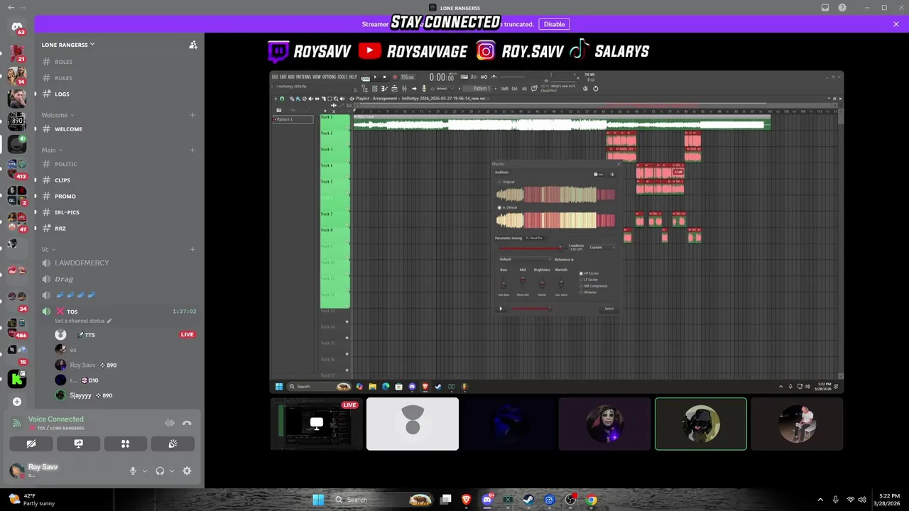
Task: Open the Discord activities launcher
Action: tap(126, 444)
